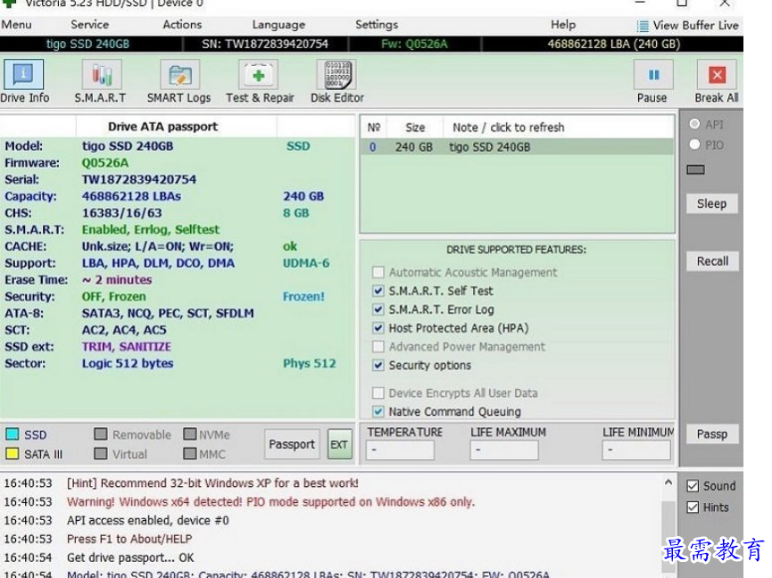772x578 pixels.
Task: Toggle Native Command Queuing checkbox
Action: [378, 411]
